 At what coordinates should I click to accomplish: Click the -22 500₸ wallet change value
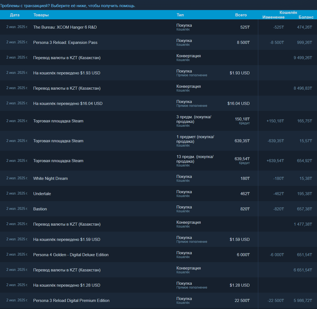tap(276, 301)
